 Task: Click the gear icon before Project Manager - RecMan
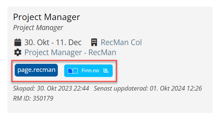click(x=18, y=52)
